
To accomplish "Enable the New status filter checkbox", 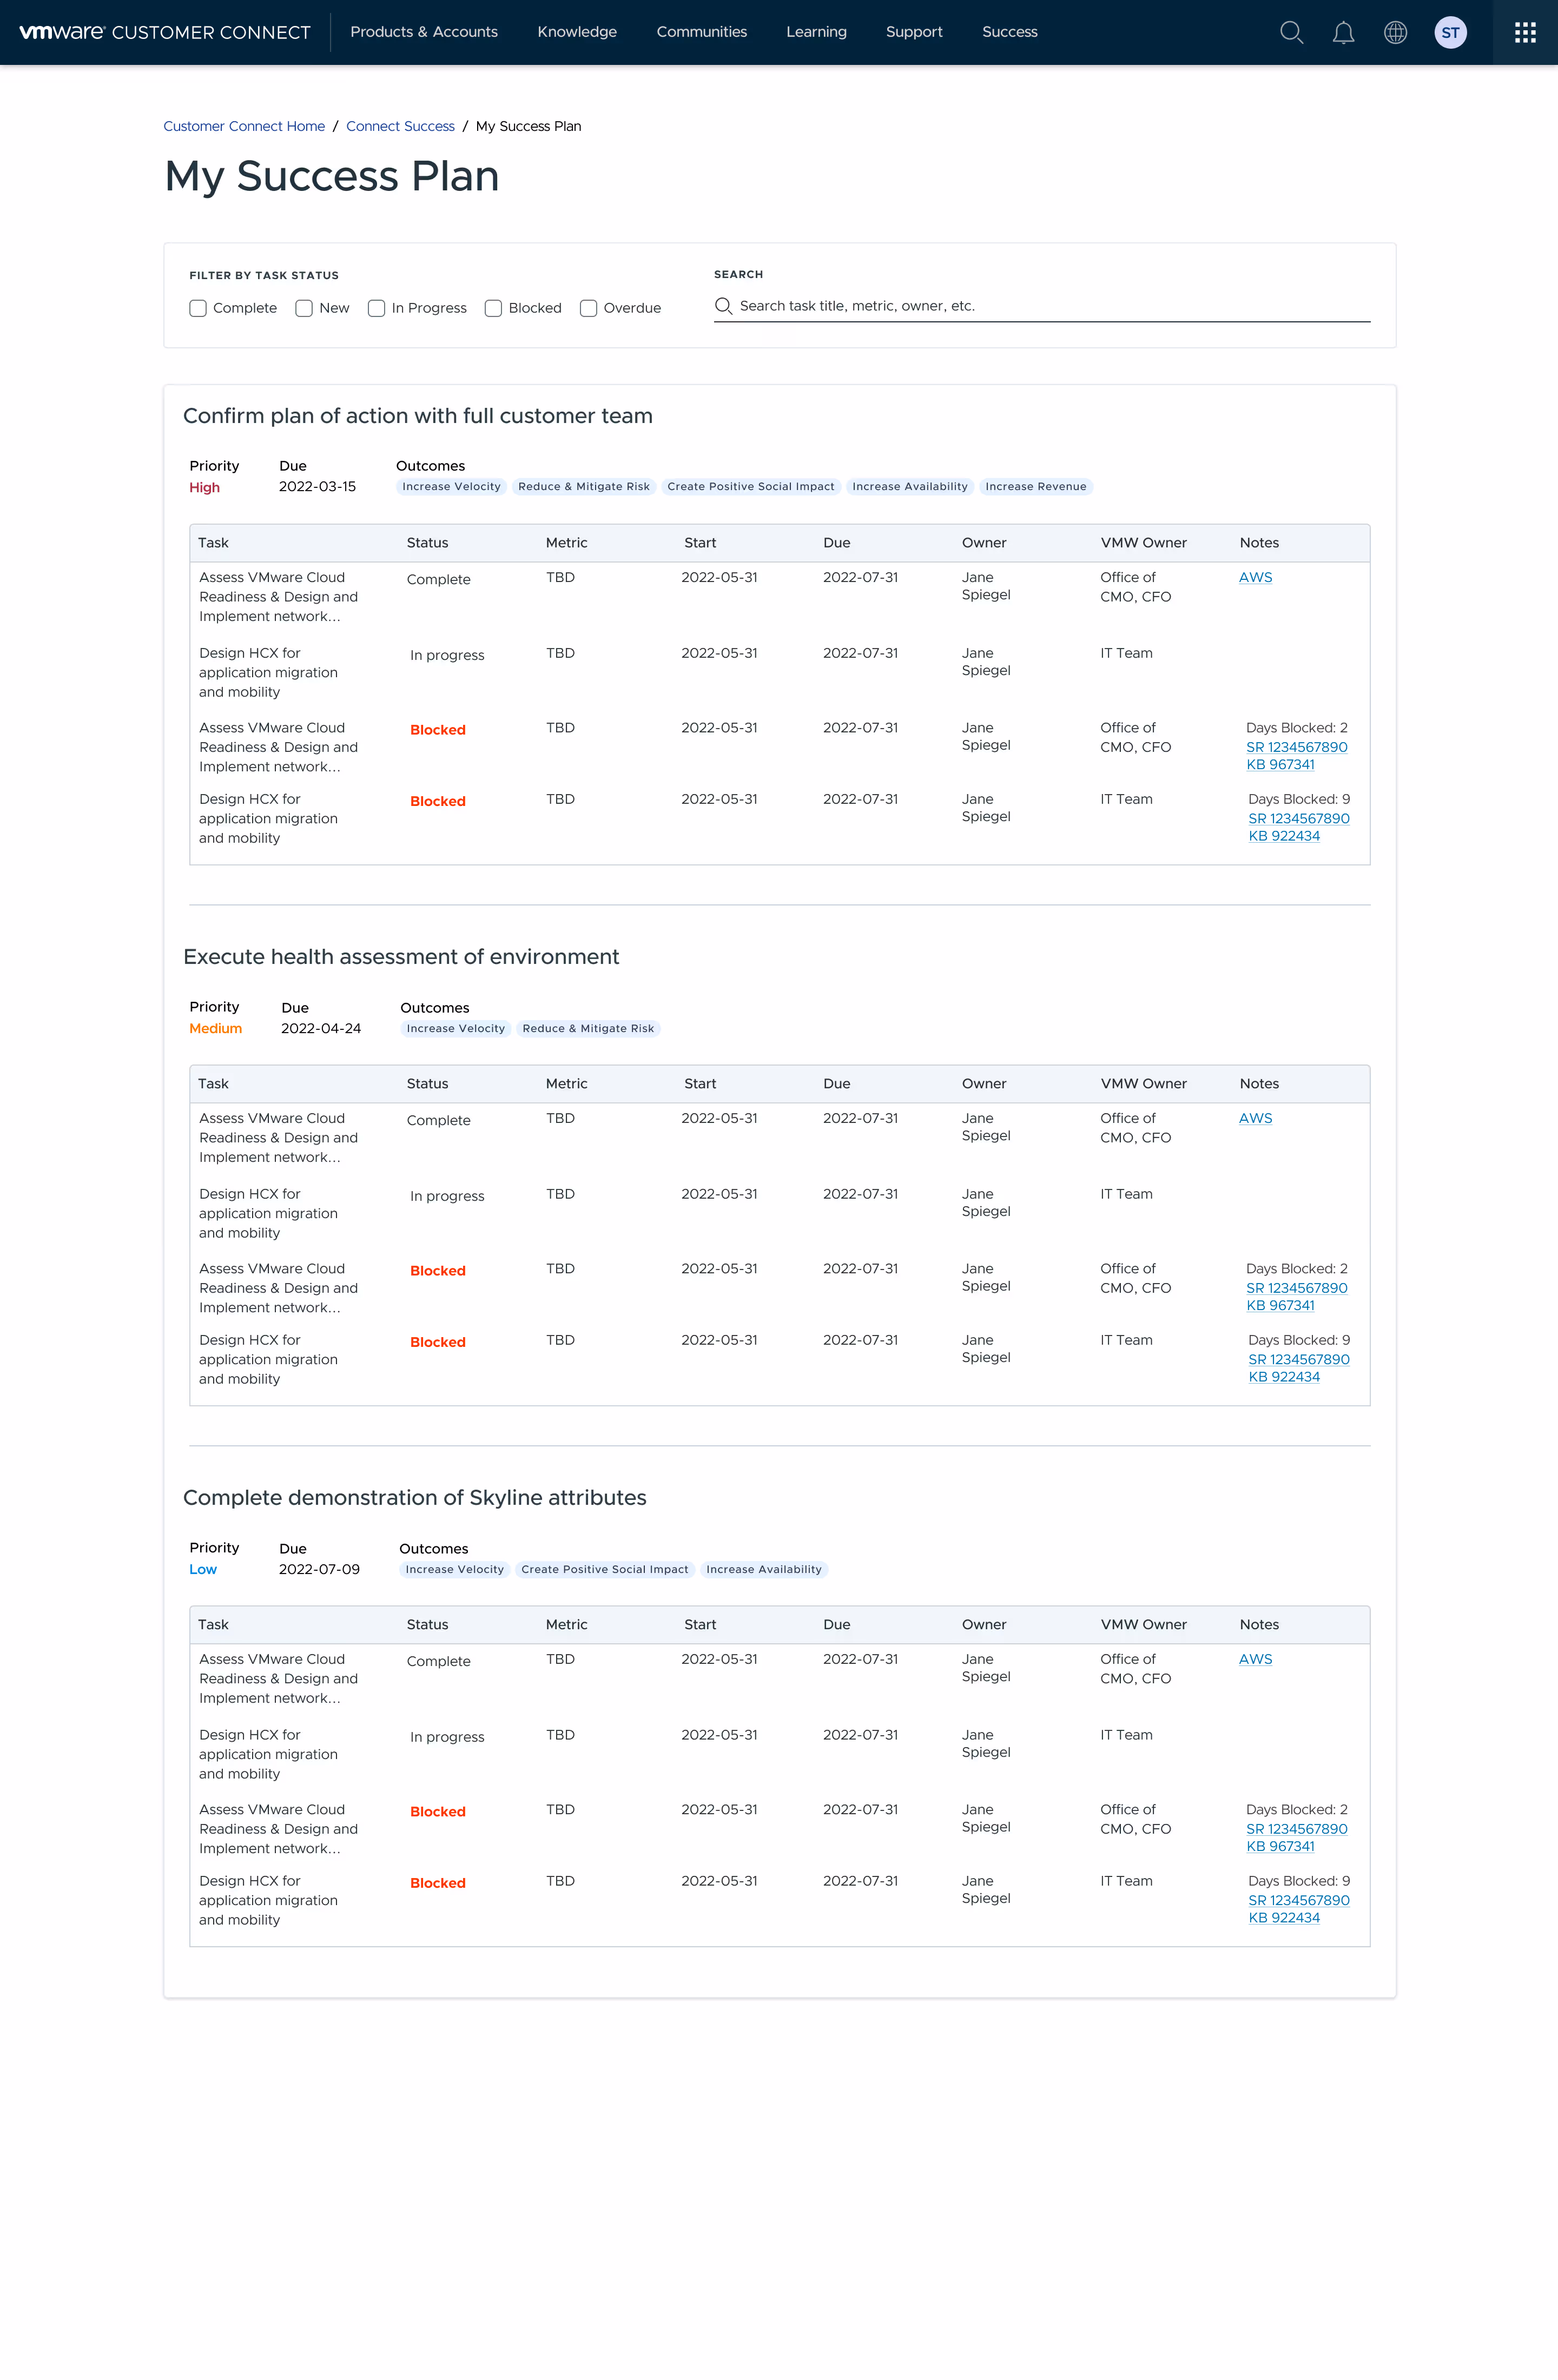I will [x=304, y=308].
